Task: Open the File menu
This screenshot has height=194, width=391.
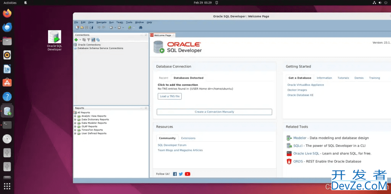Action: 76,22
